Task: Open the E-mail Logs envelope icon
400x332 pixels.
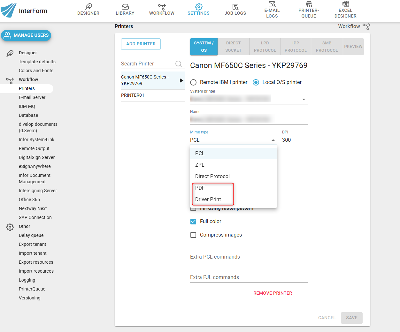Action: coord(272,4)
